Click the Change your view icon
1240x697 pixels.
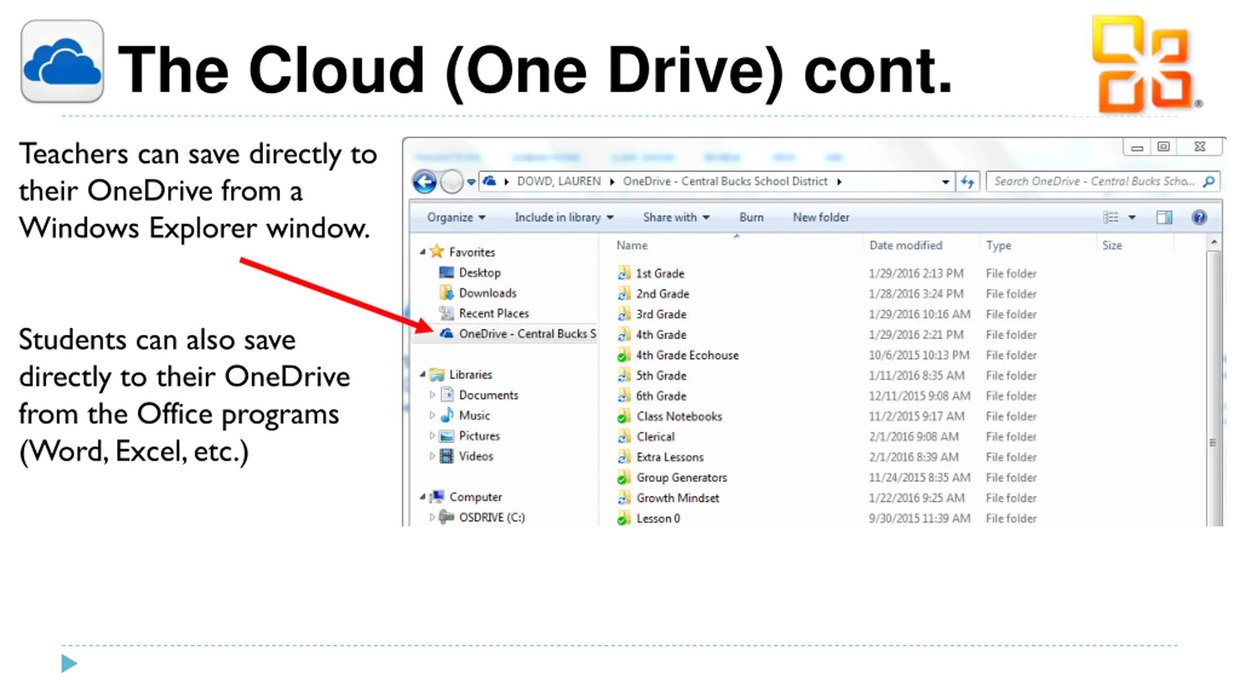1110,217
